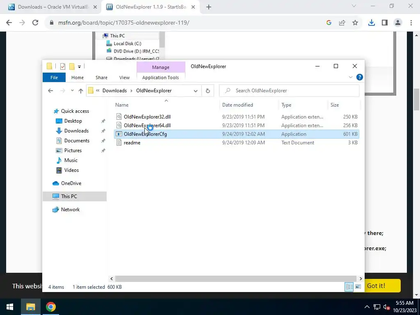This screenshot has width=420, height=315.
Task: Open the Chrome three-dot menu
Action: [x=411, y=23]
